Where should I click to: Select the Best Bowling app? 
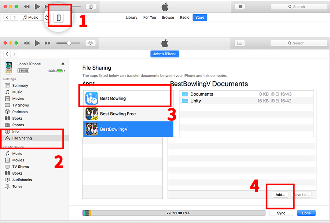pos(128,98)
